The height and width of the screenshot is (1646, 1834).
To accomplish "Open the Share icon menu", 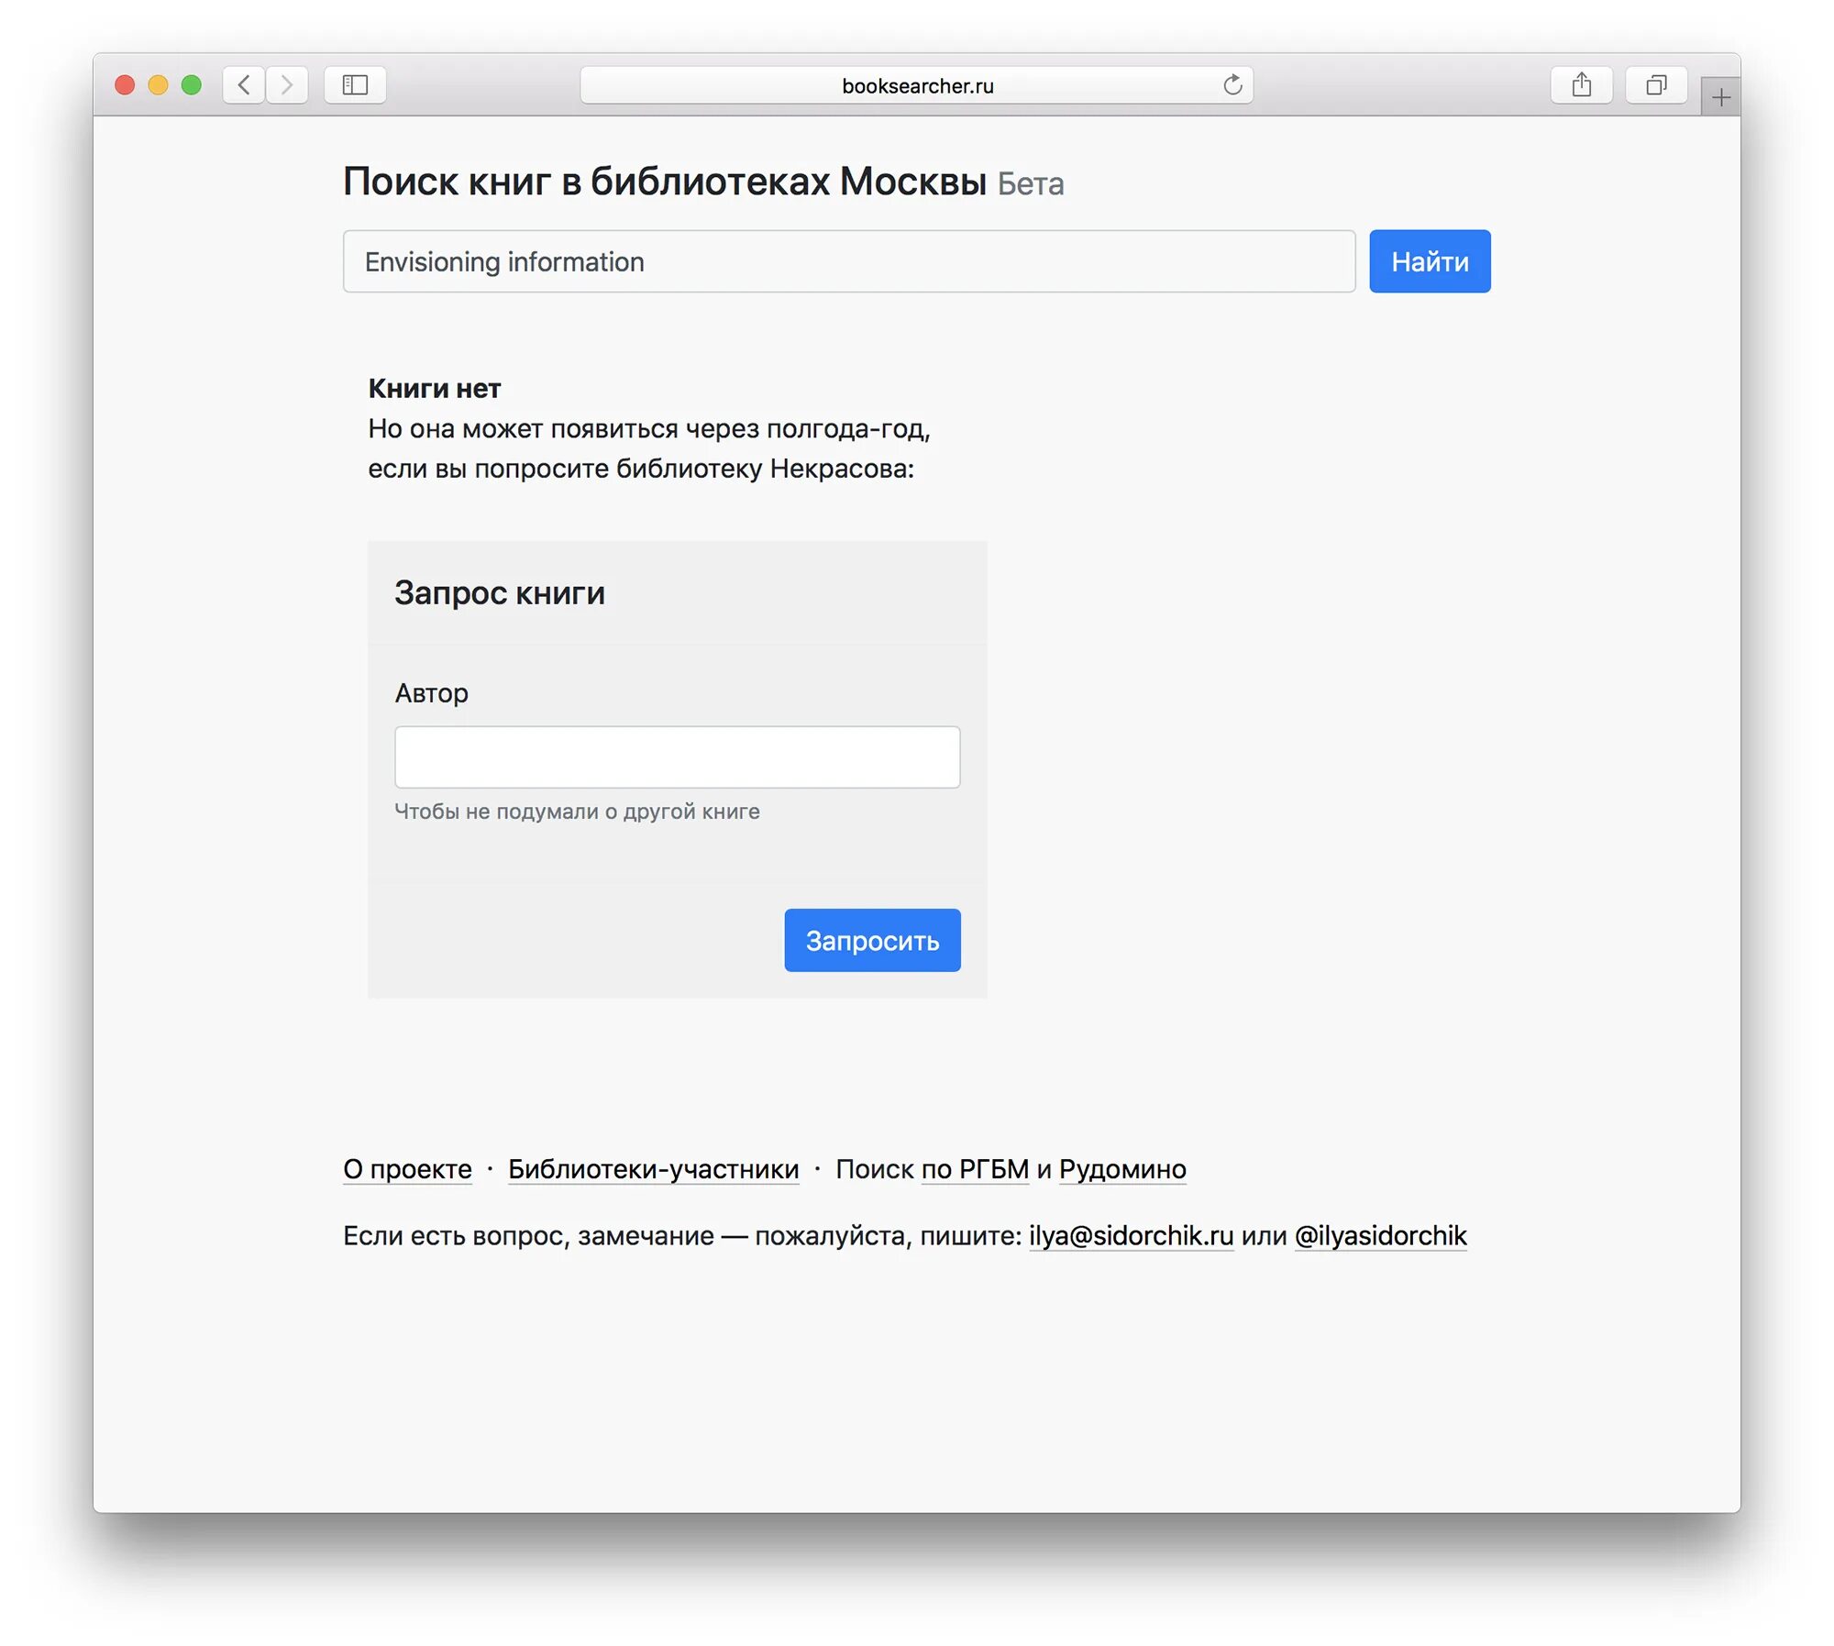I will (x=1581, y=85).
